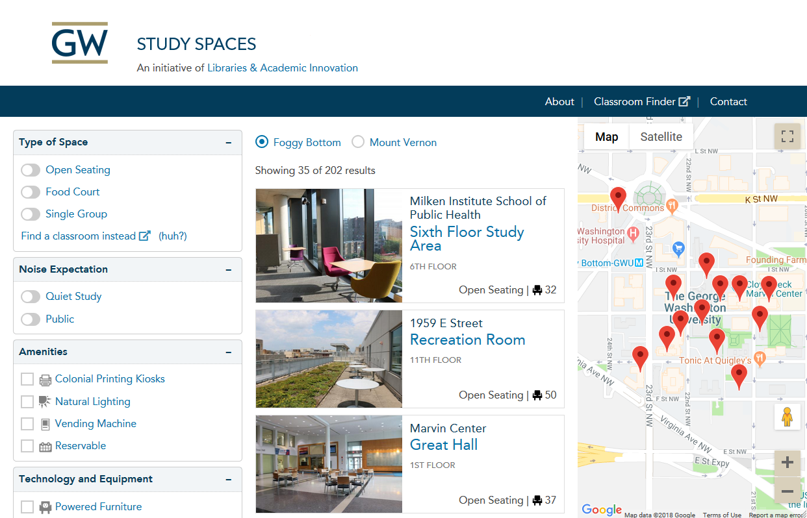This screenshot has height=518, width=807.
Task: Click the STUDY SPACES site title
Action: pyautogui.click(x=196, y=44)
